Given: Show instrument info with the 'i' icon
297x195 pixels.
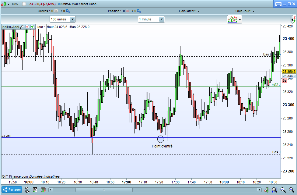Looking at the screenshot, I should click(24, 4).
